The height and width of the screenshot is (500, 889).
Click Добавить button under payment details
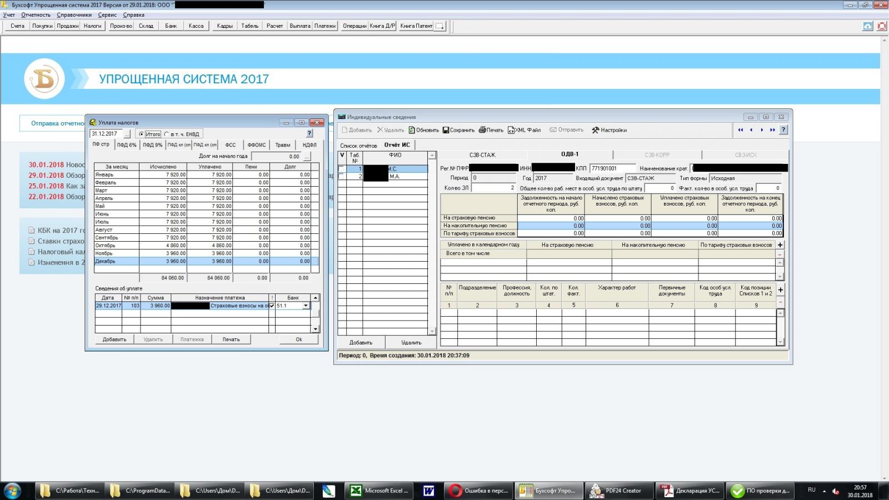(x=114, y=339)
